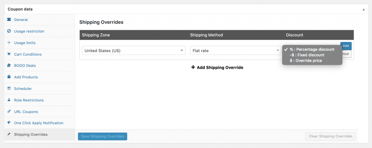Click the Scheduler calendar icon
372x148 pixels.
pos(9,89)
